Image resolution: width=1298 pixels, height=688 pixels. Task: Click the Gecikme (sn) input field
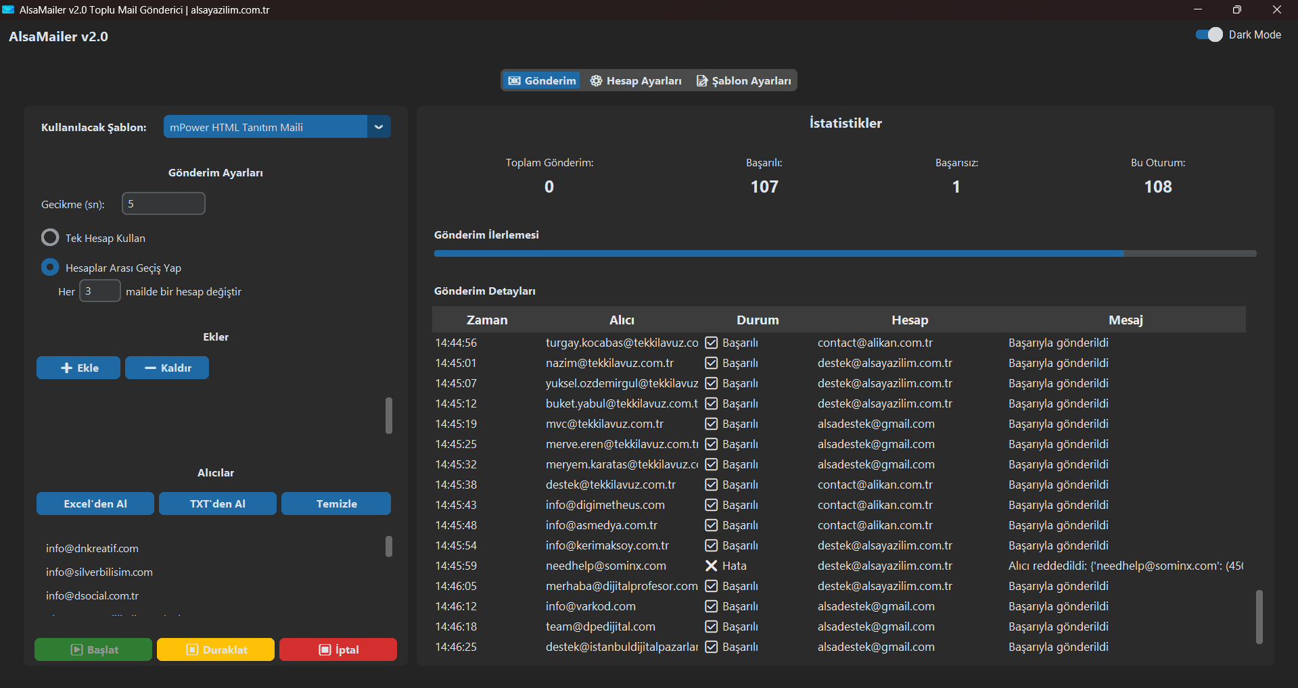point(164,203)
